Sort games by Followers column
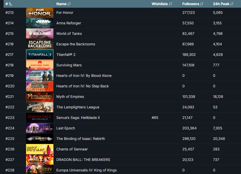 pyautogui.click(x=193, y=4)
